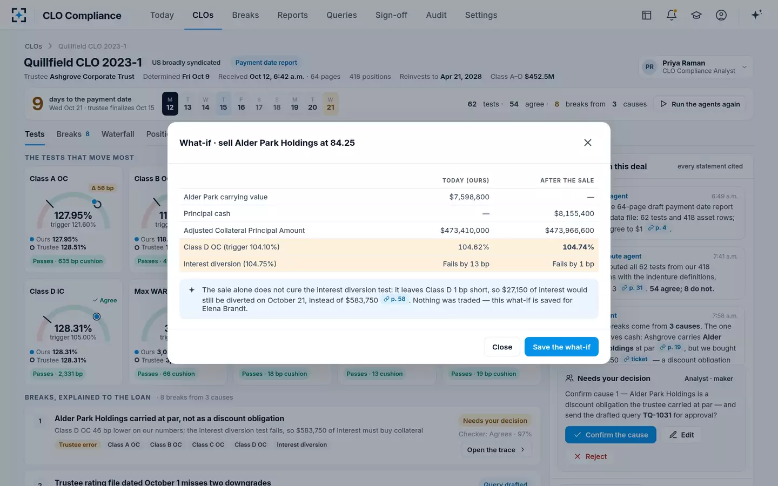Open the notifications bell
Screen dimensions: 778x486
672,15
